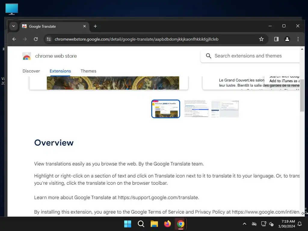This screenshot has width=308, height=231.
Task: Open File Explorer from taskbar
Action: (x=154, y=224)
